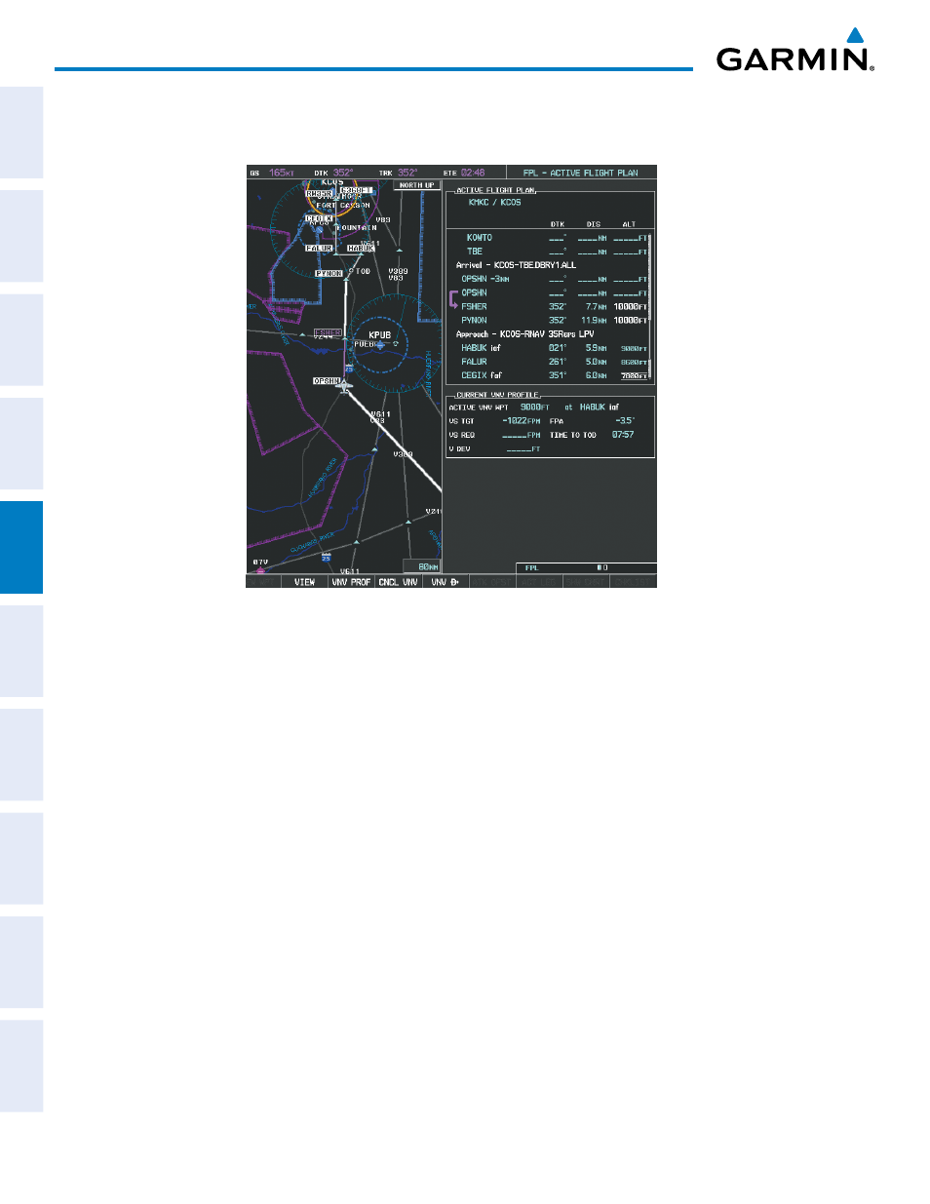
Task: Click the TIME TO TOD 07:57 value
Action: 623,435
